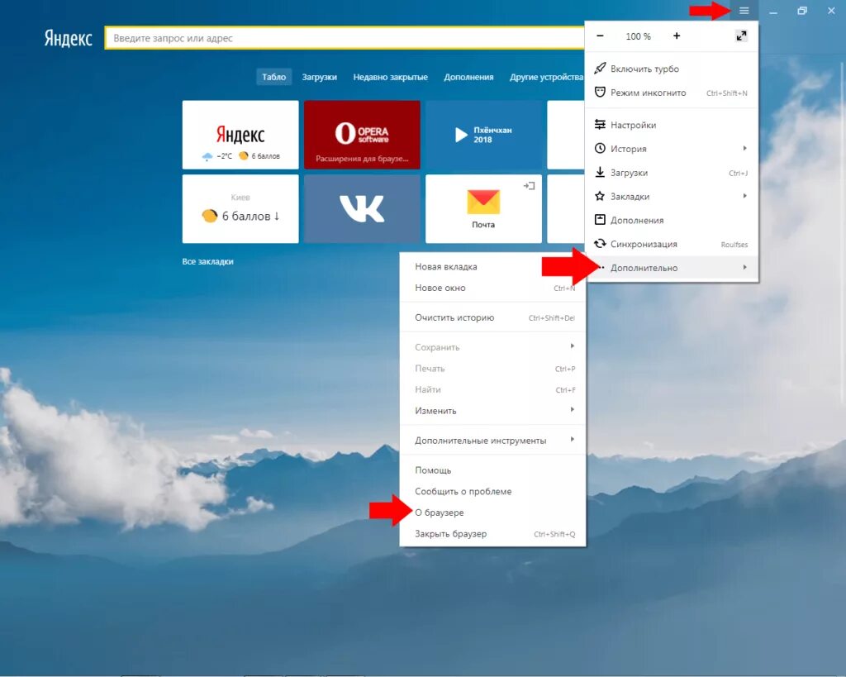The image size is (846, 677).
Task: Expand the Закладки submenu arrow
Action: pos(744,196)
